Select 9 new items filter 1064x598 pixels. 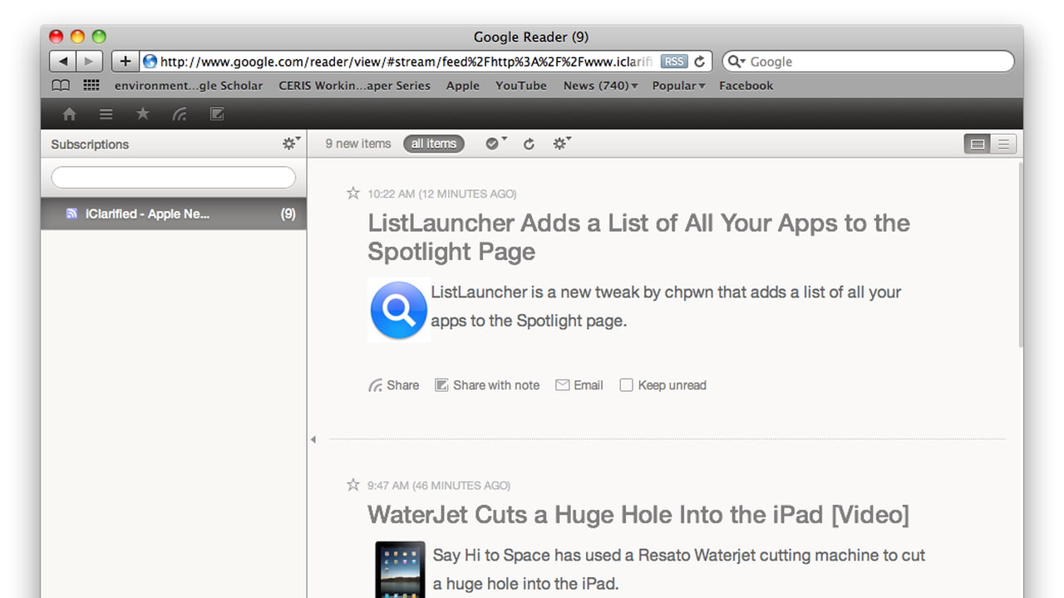coord(357,144)
